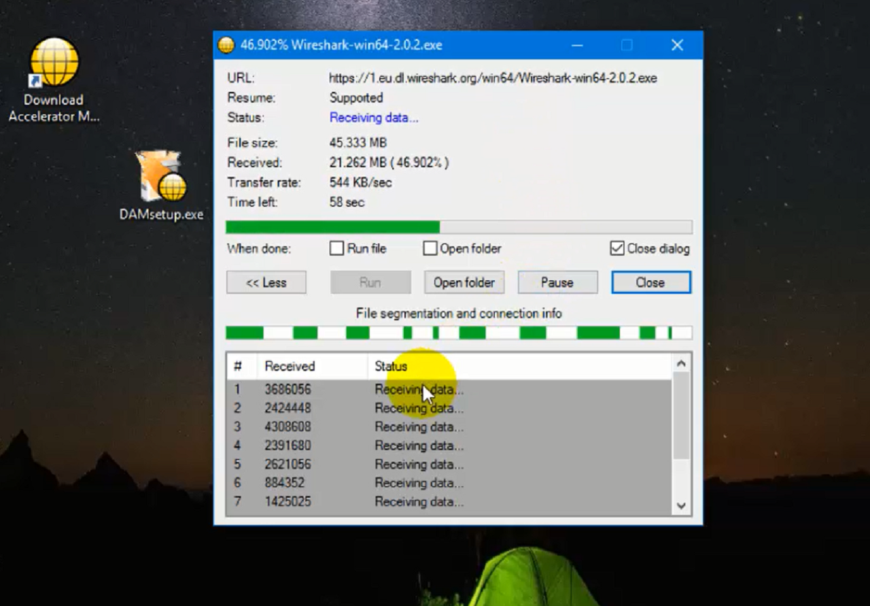Select connection row 4 with 2391680 received
The image size is (870, 606).
coord(449,446)
